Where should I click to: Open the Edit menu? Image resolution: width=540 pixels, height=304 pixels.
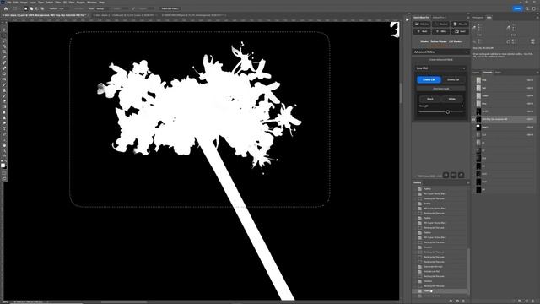[16, 3]
